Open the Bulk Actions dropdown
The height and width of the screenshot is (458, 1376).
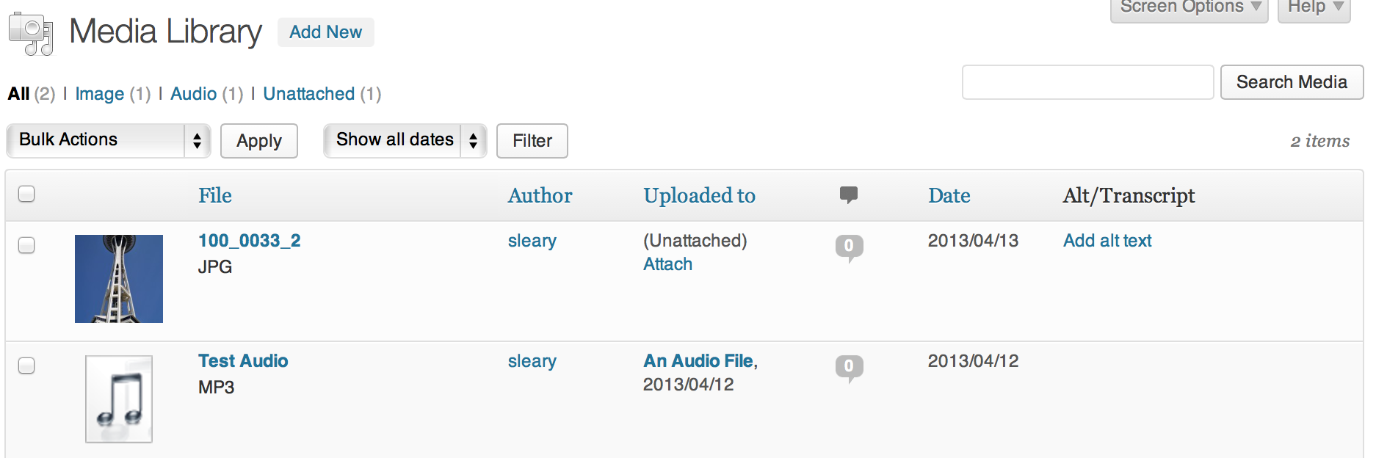pyautogui.click(x=109, y=140)
